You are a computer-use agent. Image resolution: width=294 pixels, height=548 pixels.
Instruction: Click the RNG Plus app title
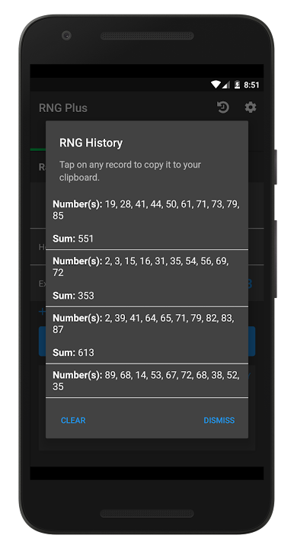(63, 108)
